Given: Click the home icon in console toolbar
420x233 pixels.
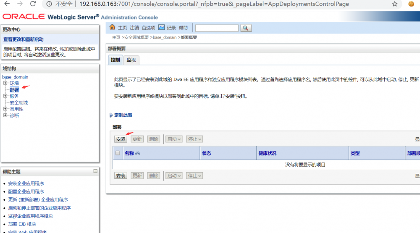Looking at the screenshot, I should coord(112,27).
